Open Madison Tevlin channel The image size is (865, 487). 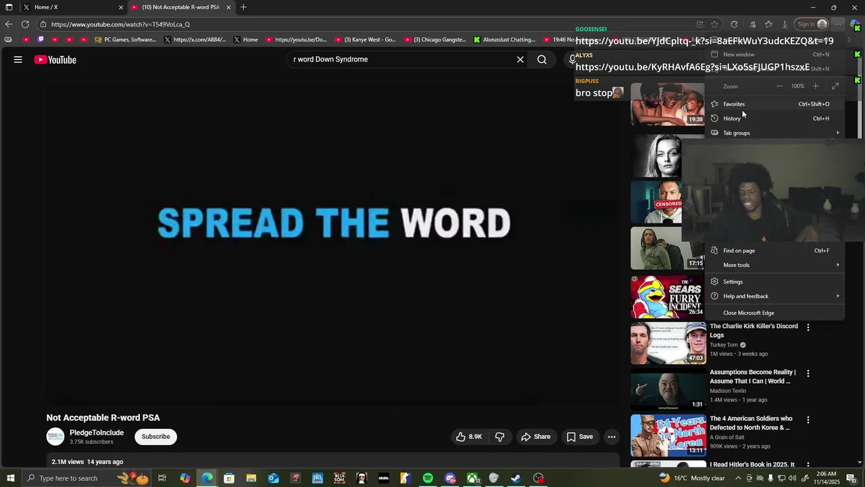(728, 391)
